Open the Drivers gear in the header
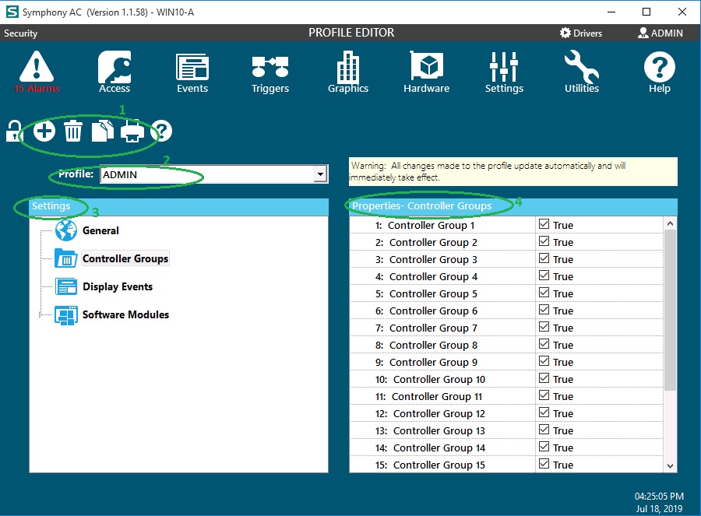 [565, 33]
